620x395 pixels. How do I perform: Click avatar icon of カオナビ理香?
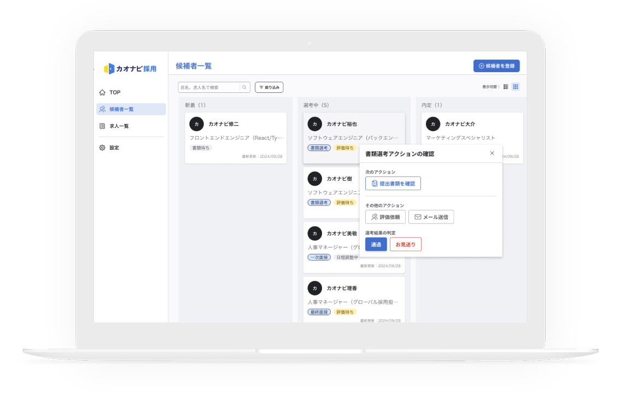click(x=314, y=288)
